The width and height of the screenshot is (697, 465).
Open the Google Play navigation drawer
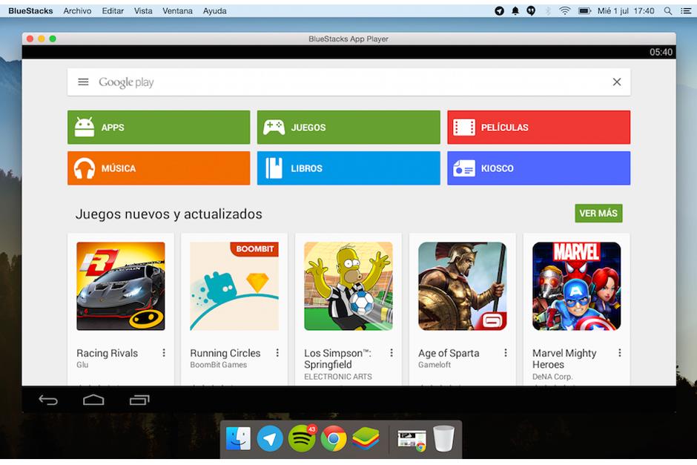83,82
